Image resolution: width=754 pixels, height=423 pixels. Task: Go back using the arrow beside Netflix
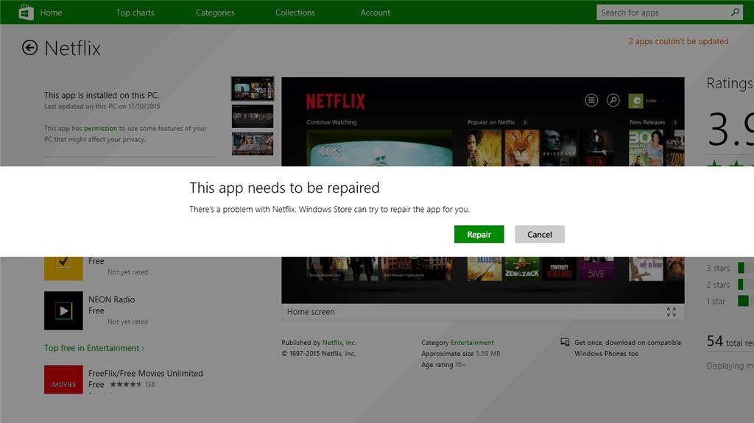point(29,48)
